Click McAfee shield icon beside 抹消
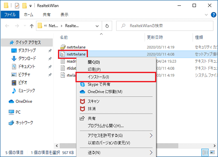218x157 pixels. point(83,109)
